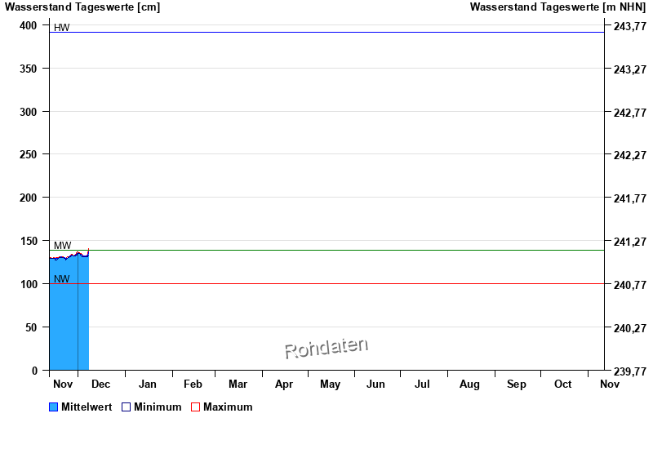Click the Jul month axis label

[x=422, y=384]
